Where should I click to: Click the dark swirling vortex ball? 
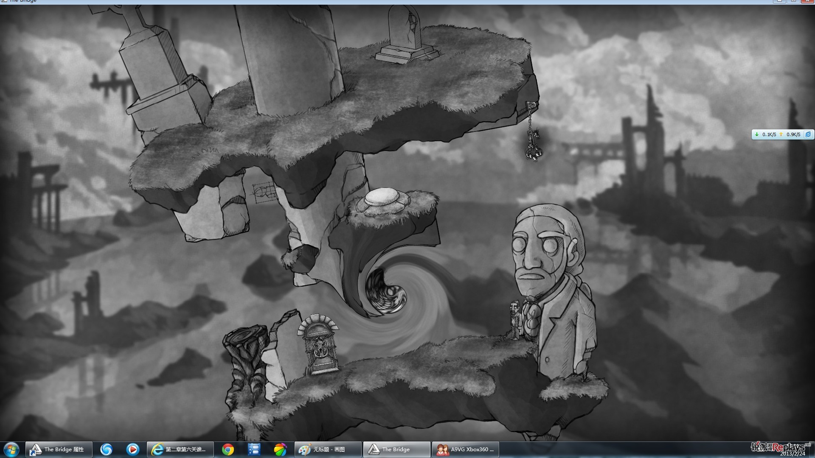pos(385,292)
